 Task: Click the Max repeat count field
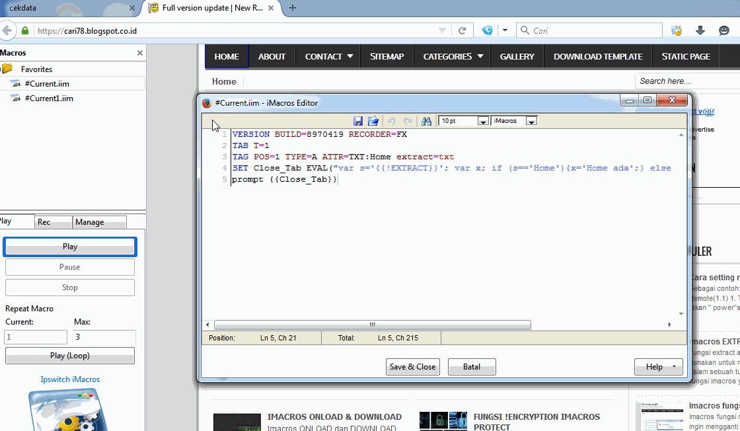point(104,337)
